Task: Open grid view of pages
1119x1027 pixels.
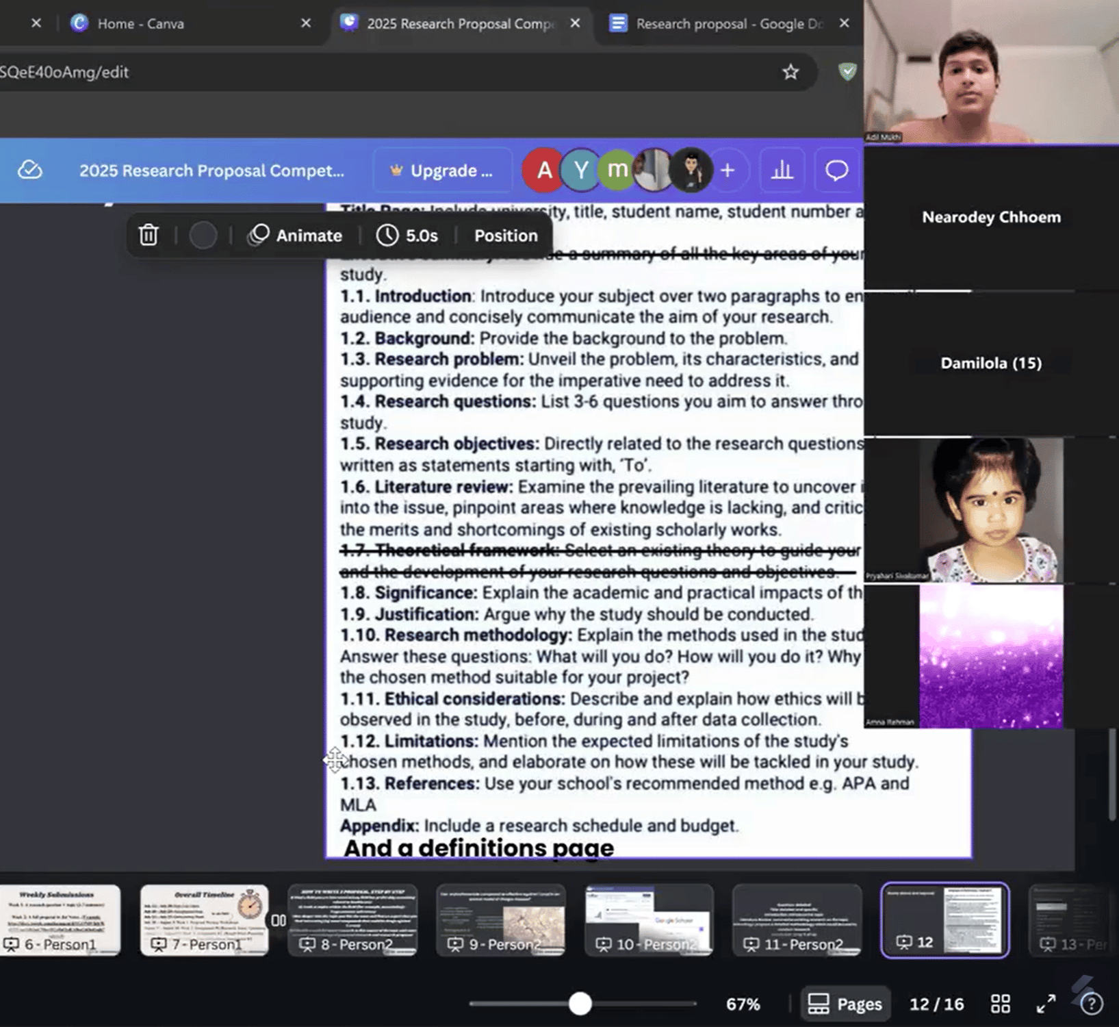Action: [x=1000, y=1004]
